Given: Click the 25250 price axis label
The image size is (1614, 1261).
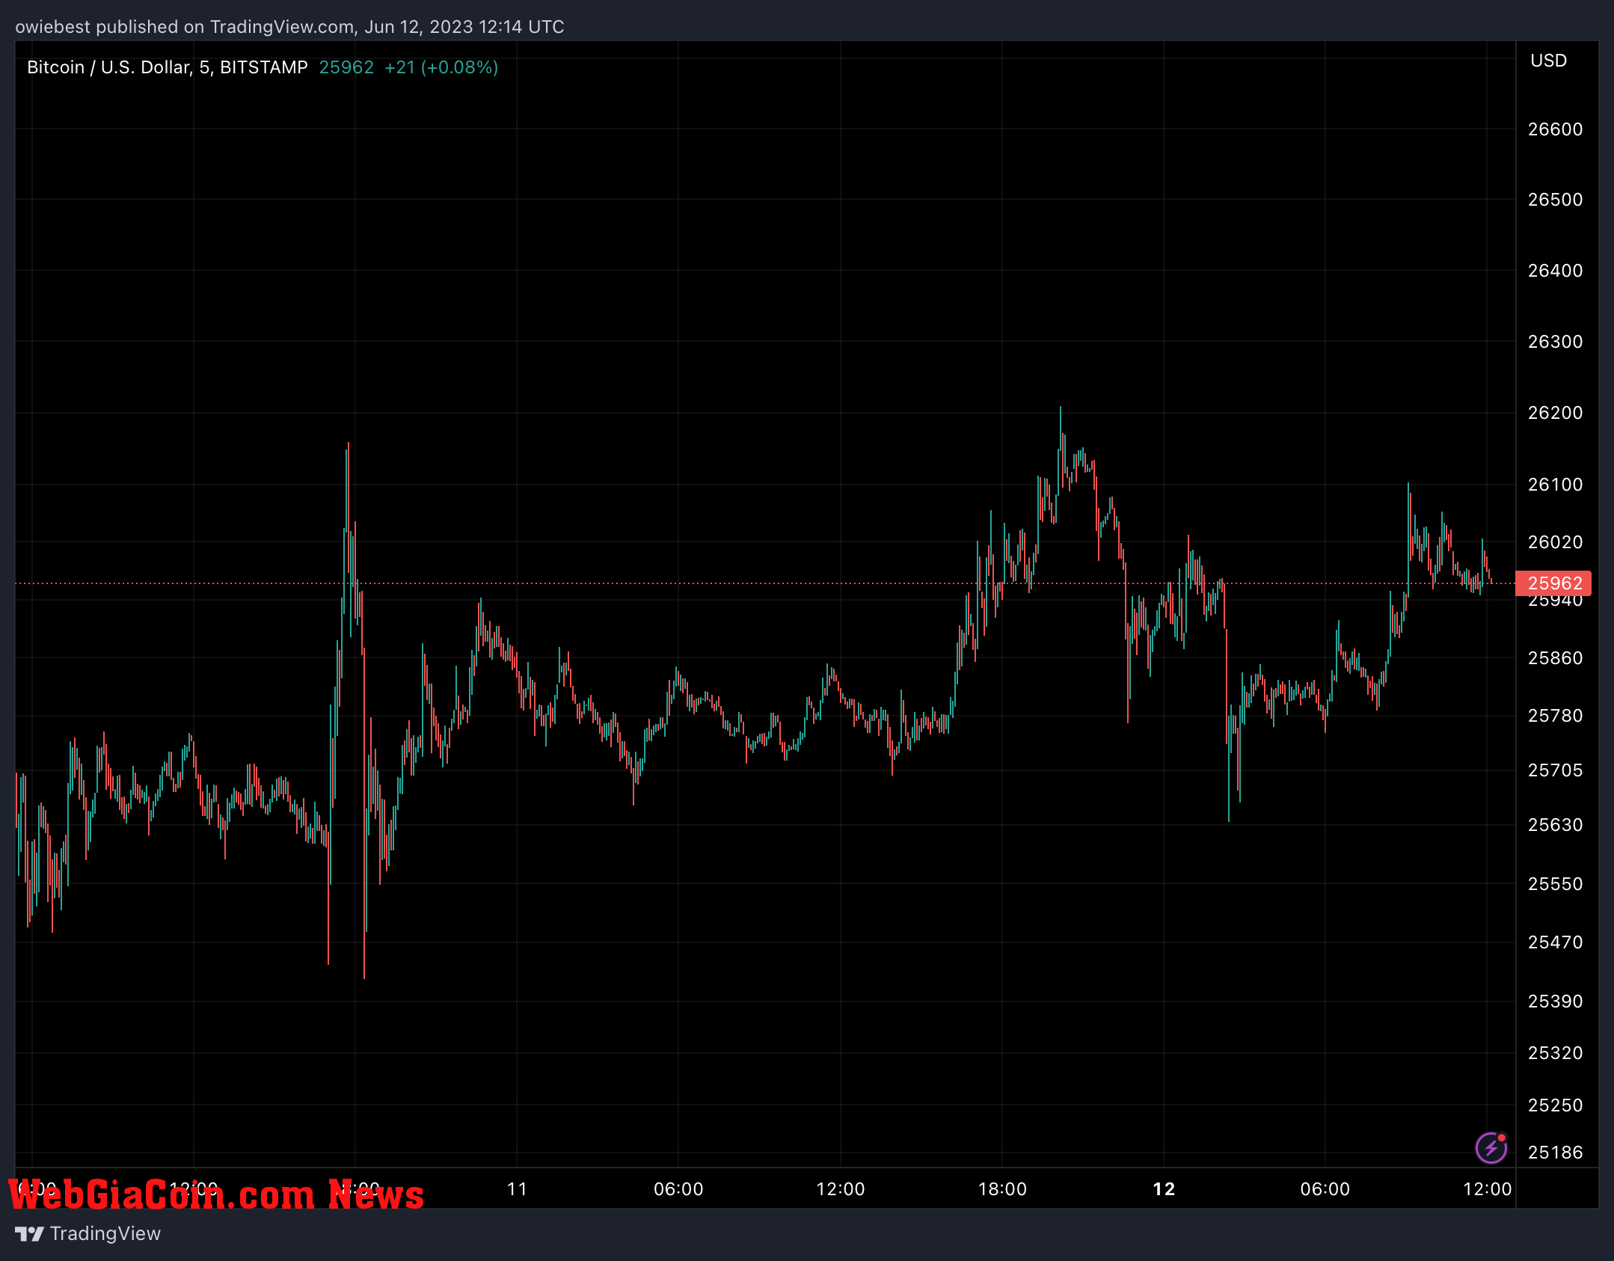Looking at the screenshot, I should 1555,1105.
